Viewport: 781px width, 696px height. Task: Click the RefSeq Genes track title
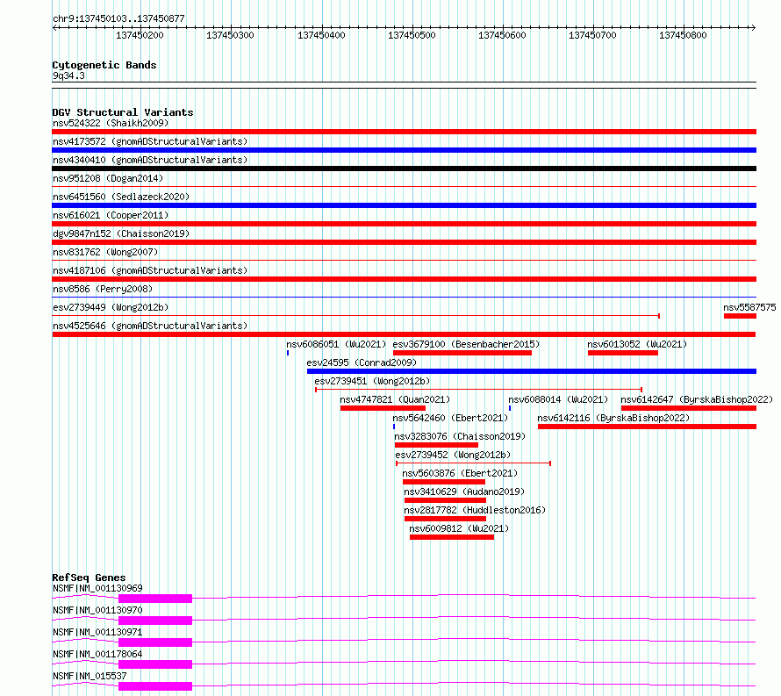coord(89,578)
